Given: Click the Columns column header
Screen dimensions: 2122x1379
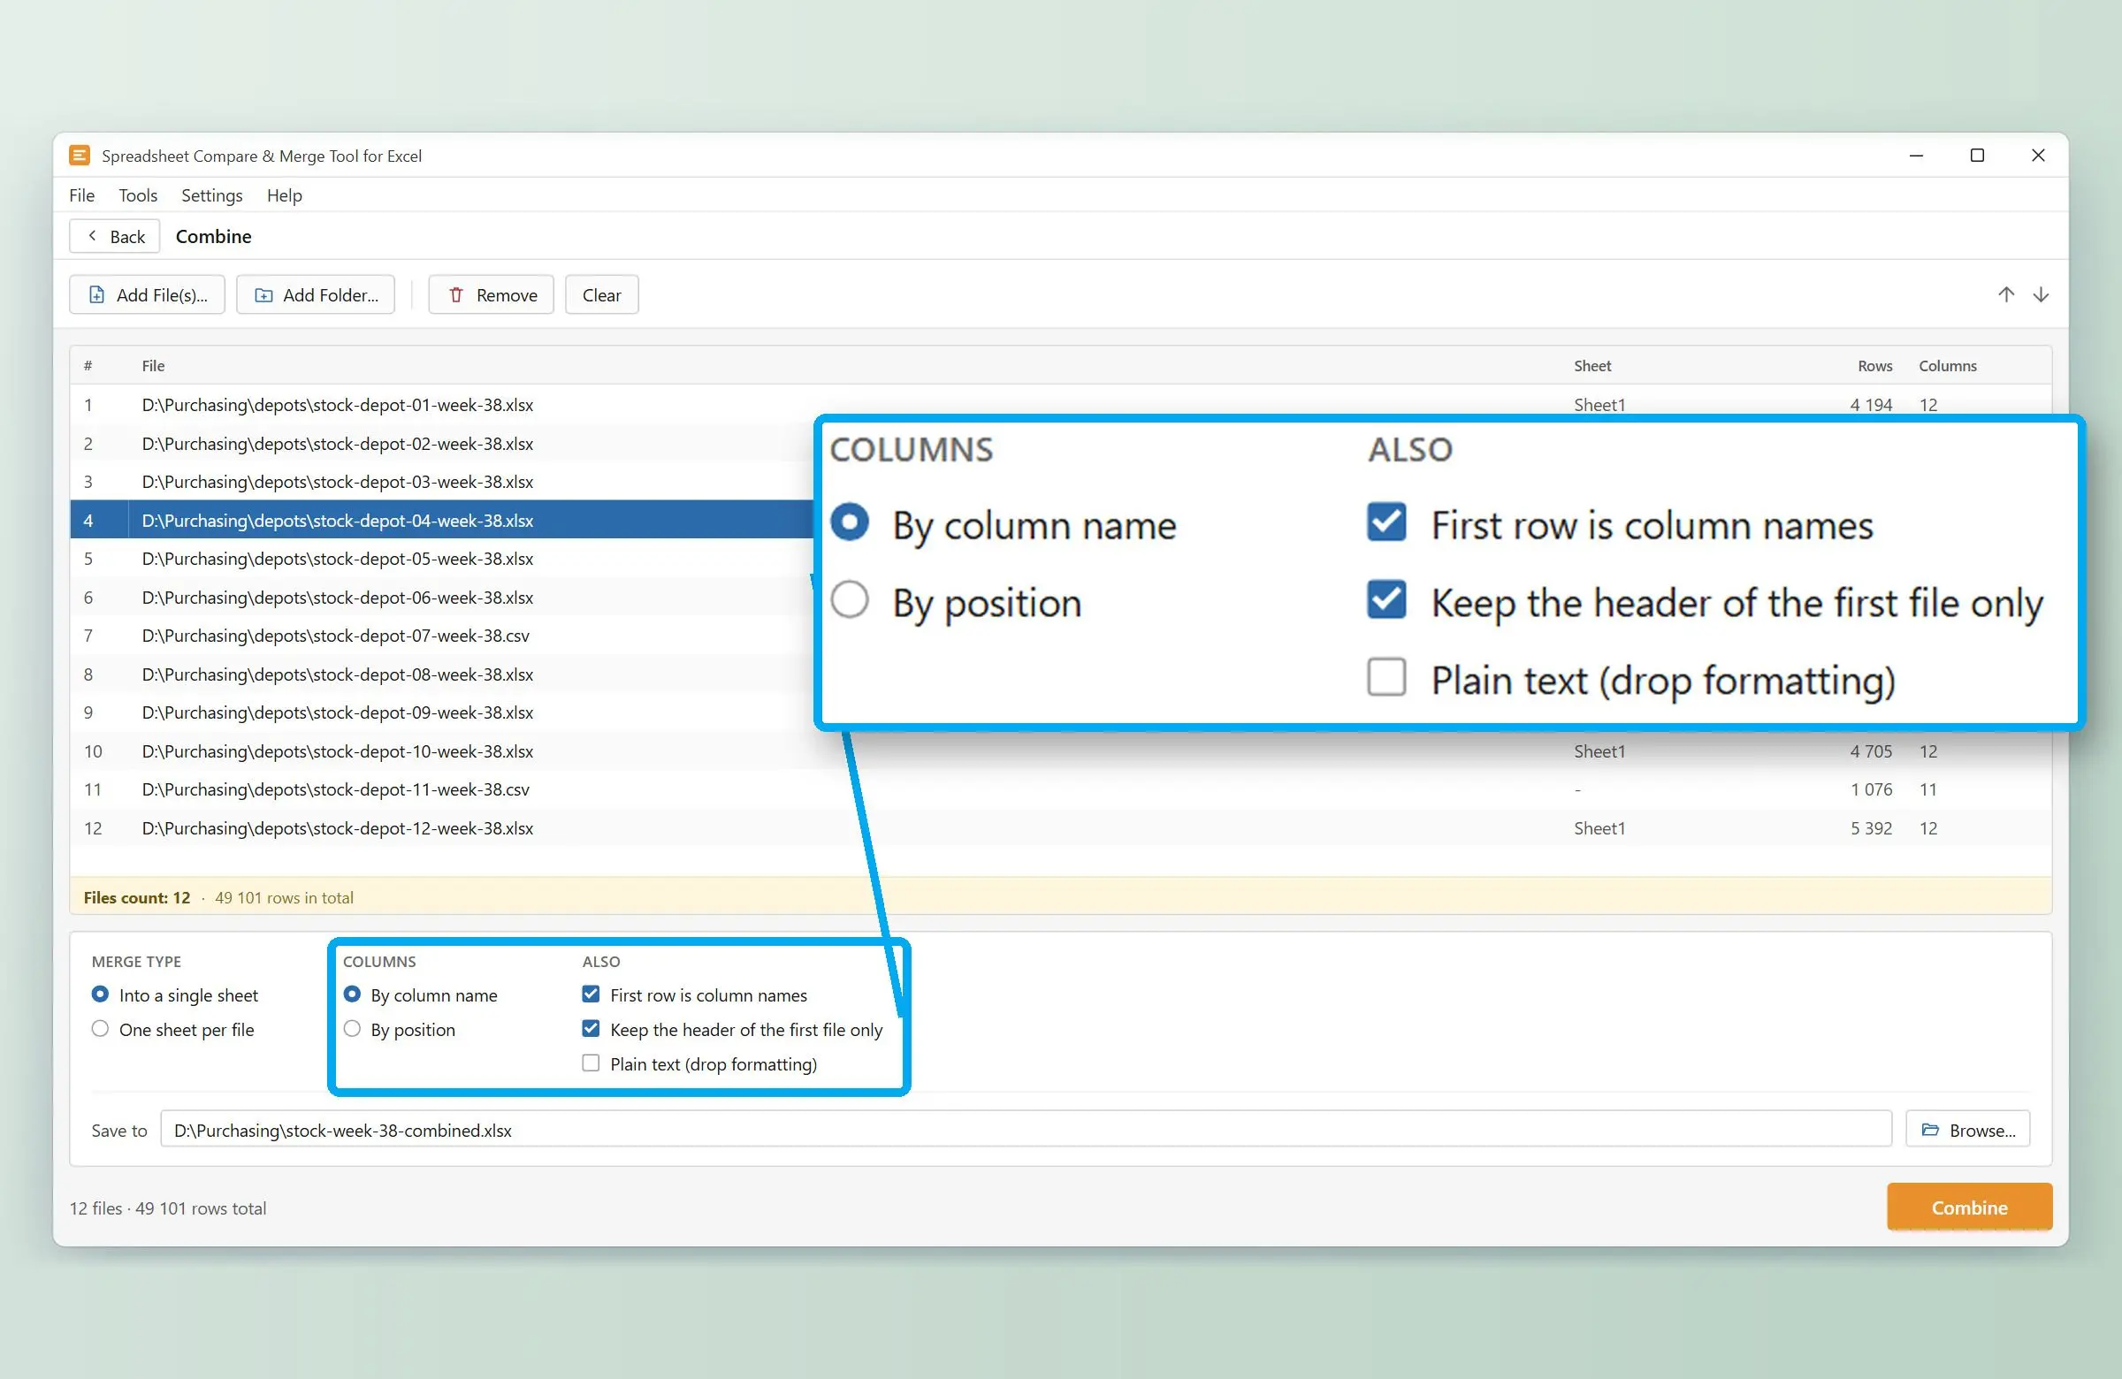Looking at the screenshot, I should [x=1947, y=365].
